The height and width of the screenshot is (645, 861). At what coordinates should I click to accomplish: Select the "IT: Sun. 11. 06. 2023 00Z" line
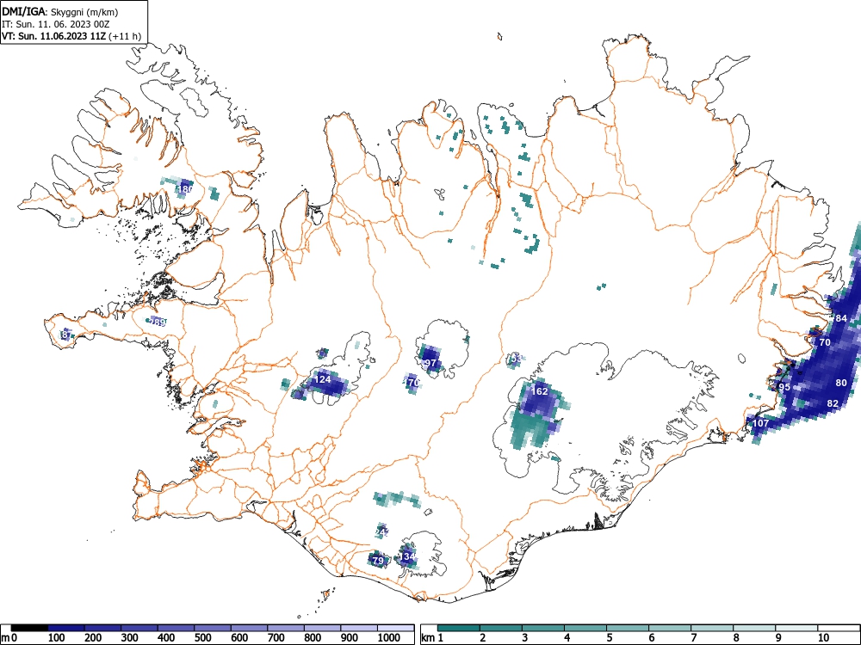(56, 24)
